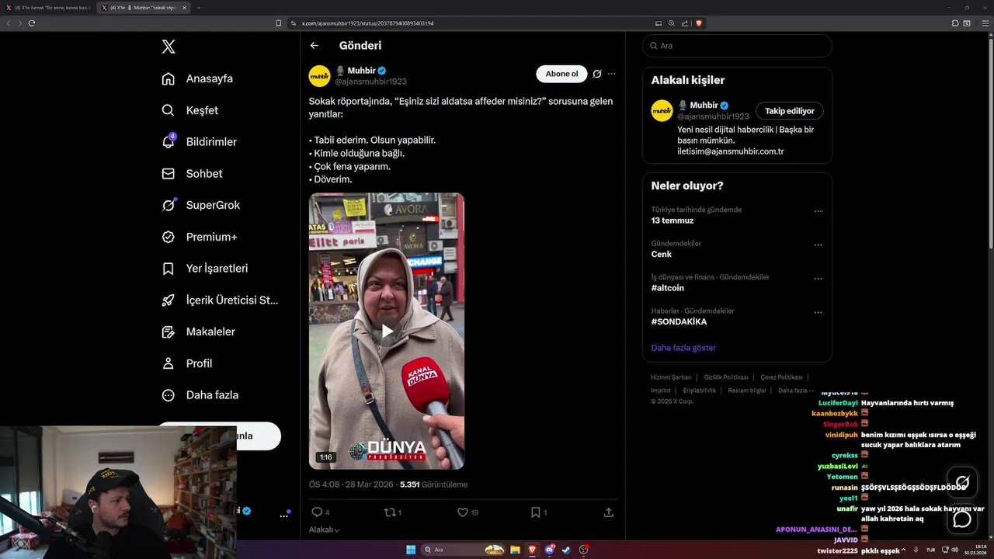Open İçerik Üreticisi studio item

pos(220,300)
